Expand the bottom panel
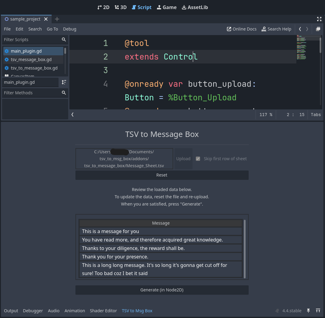The image size is (325, 318). [318, 311]
